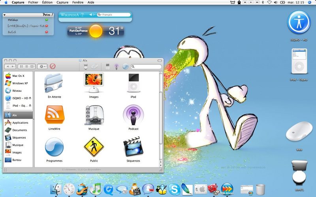Open the LimeWire RSS folder icon
This screenshot has height=197, width=316.
pyautogui.click(x=55, y=115)
